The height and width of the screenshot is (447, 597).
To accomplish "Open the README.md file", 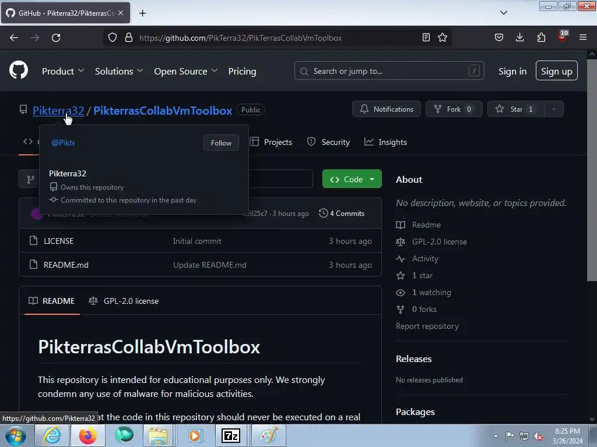I will point(66,265).
